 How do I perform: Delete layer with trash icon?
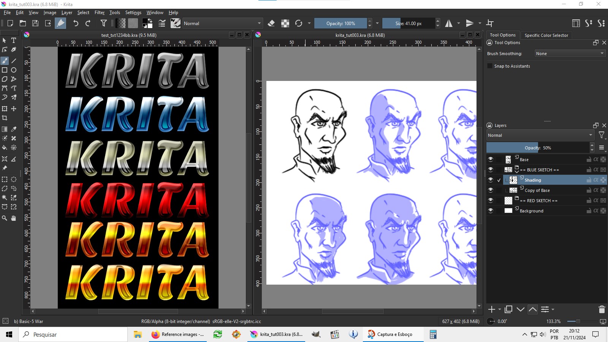point(602,309)
